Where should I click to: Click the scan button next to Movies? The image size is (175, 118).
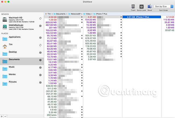pyautogui.click(x=40, y=75)
